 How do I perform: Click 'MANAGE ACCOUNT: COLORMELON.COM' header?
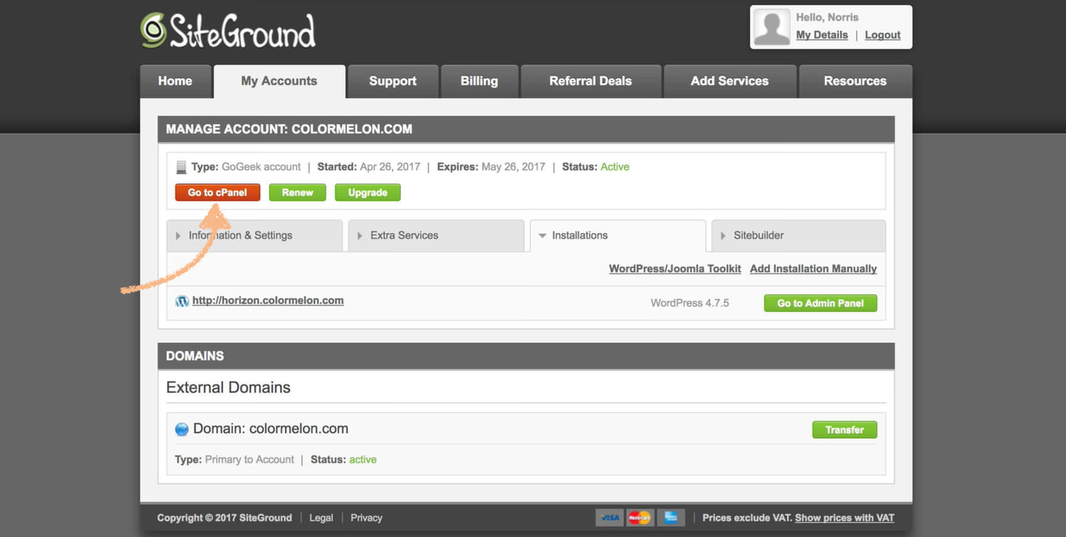(289, 129)
